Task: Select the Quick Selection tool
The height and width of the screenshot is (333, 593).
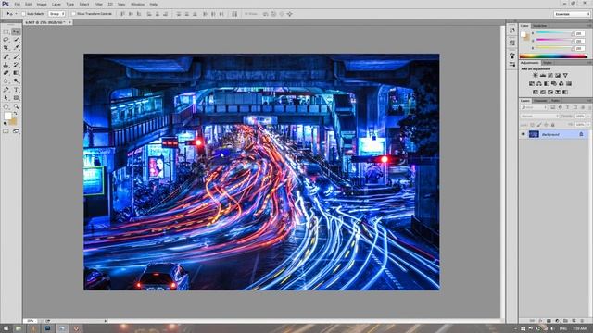Action: pyautogui.click(x=16, y=40)
